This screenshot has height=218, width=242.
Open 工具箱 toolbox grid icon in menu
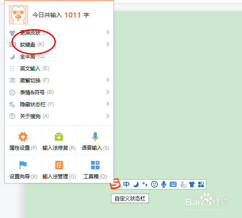[95, 165]
